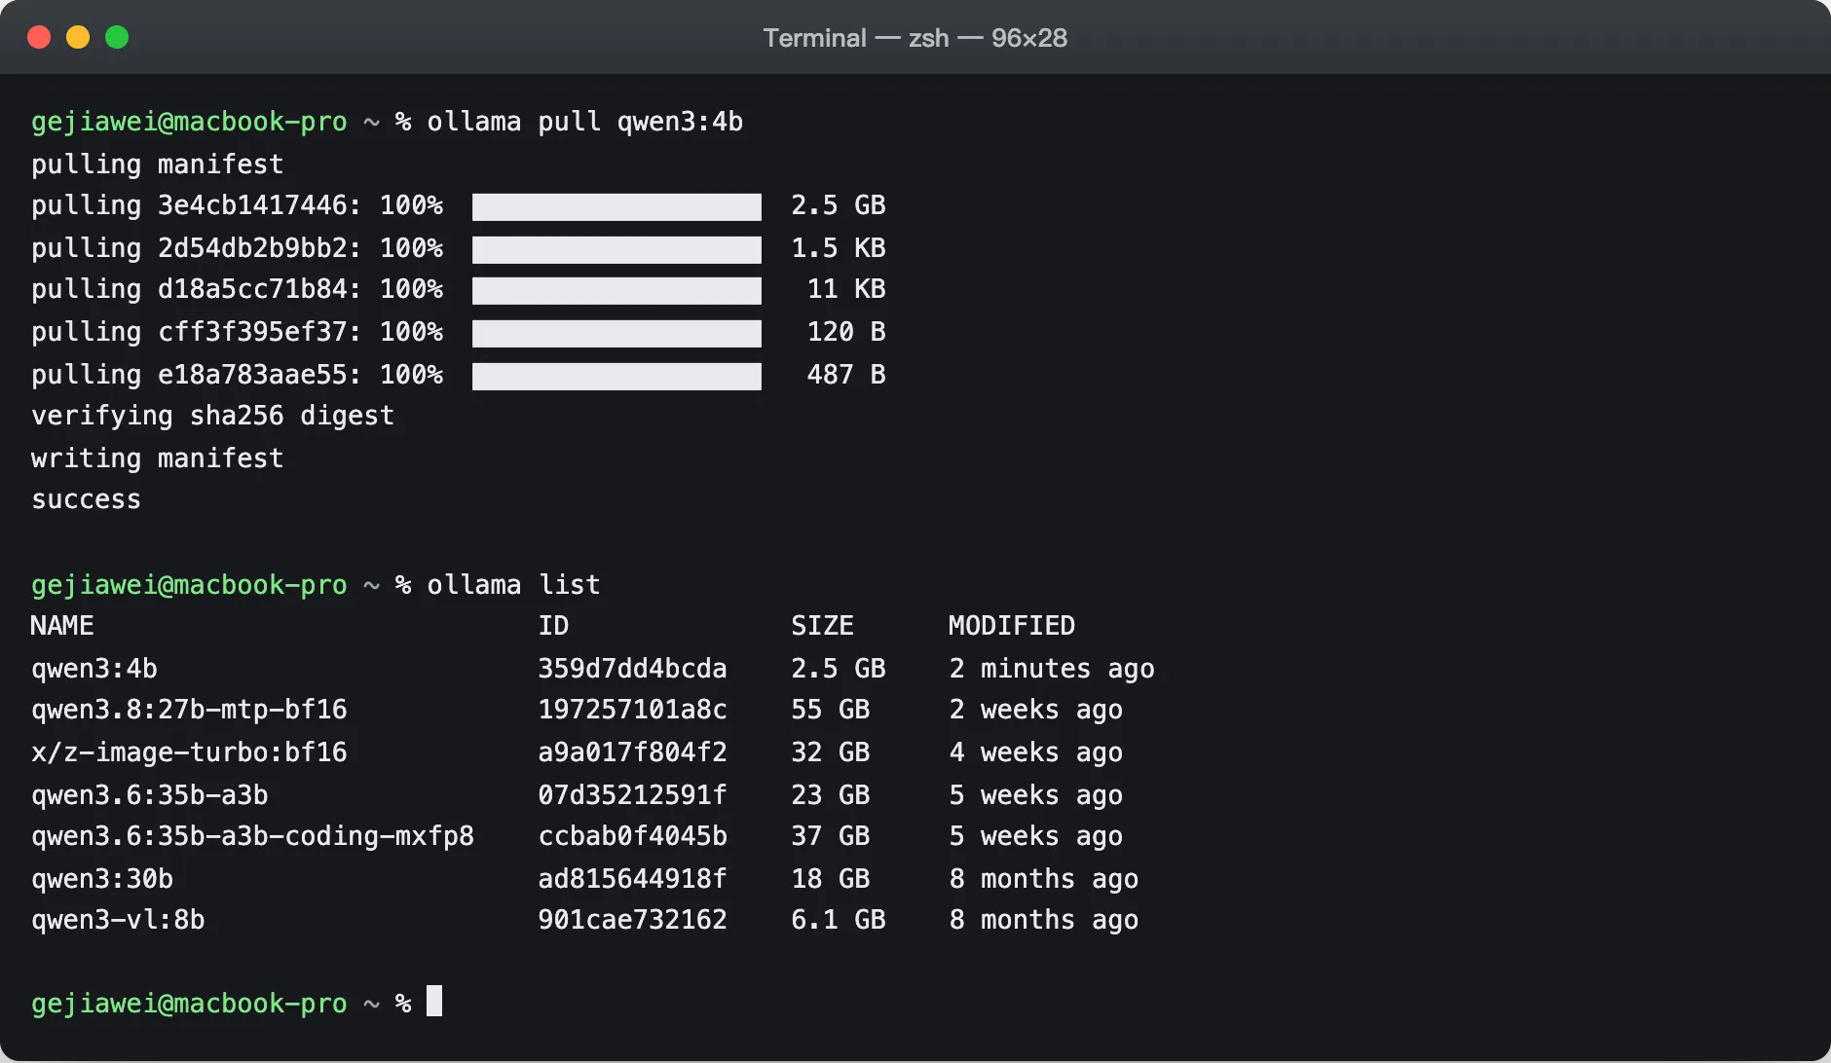Click the 'MODIFIED' column header
The height and width of the screenshot is (1063, 1831).
pos(1012,626)
